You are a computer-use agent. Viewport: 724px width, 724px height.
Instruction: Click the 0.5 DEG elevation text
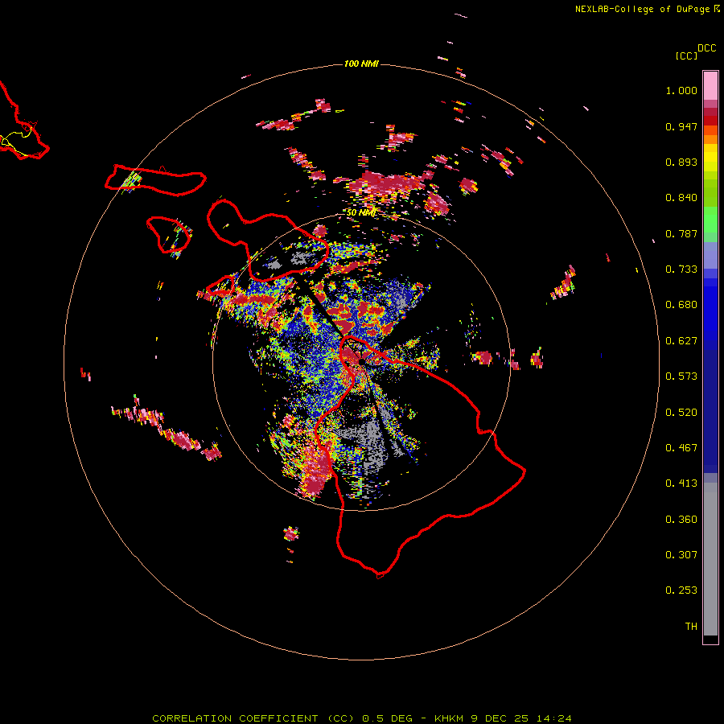tap(389, 718)
